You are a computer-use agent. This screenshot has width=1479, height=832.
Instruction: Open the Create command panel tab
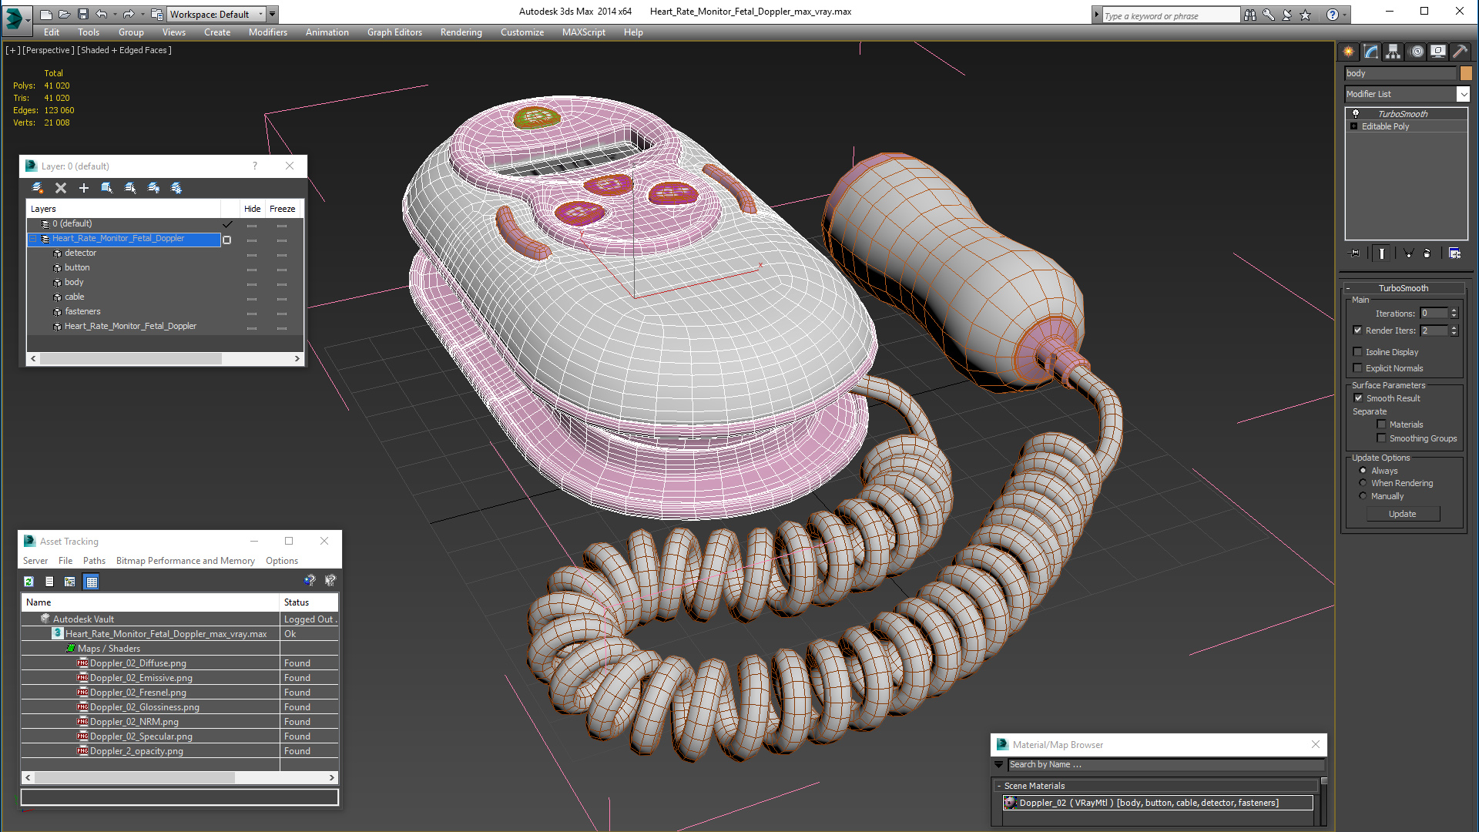tap(1349, 52)
